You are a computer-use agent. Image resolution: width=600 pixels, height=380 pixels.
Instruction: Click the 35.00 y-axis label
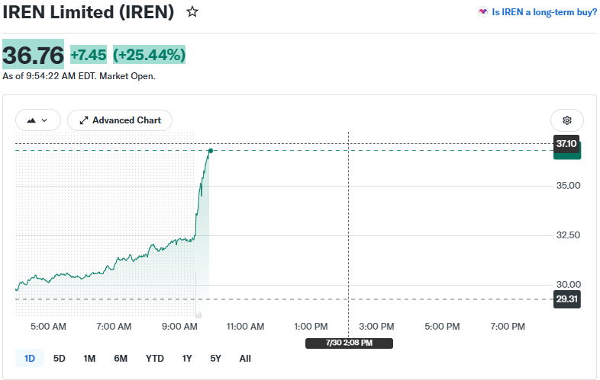(568, 186)
